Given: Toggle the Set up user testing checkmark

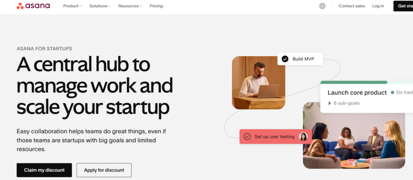Looking at the screenshot, I should point(247,137).
